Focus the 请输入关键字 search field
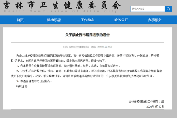This screenshot has width=177, height=118. click(147, 9)
